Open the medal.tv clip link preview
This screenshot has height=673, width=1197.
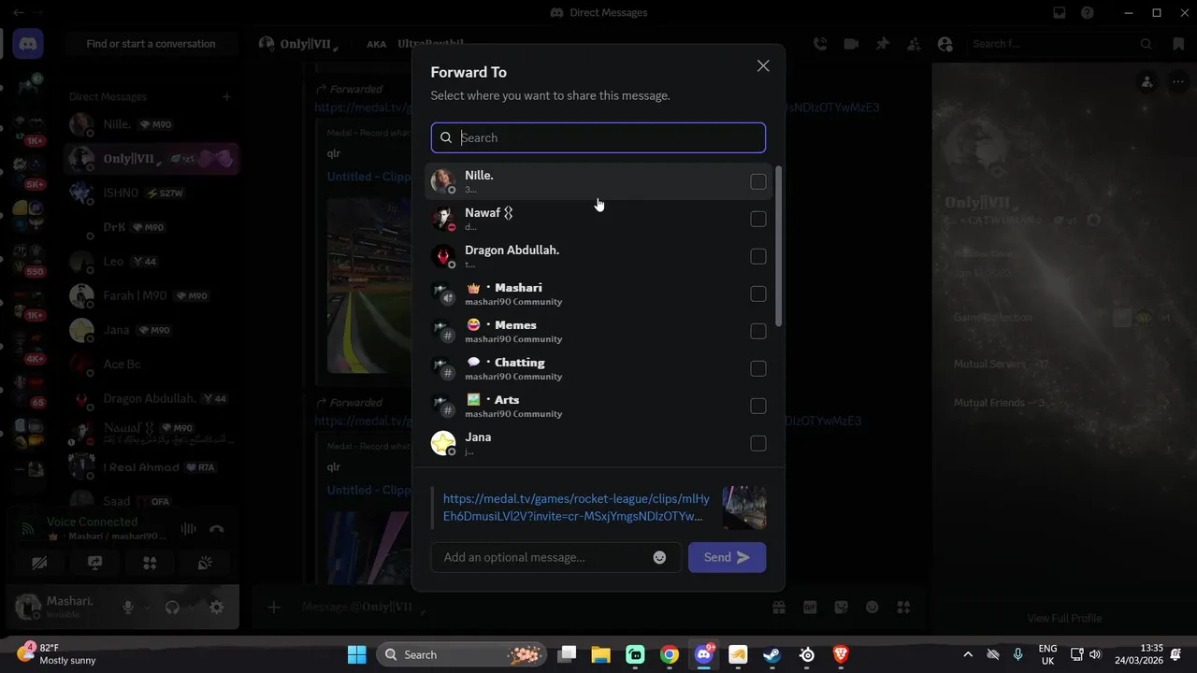575,508
